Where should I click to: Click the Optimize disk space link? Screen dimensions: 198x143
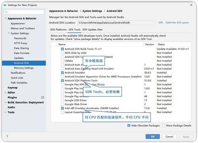(177, 23)
